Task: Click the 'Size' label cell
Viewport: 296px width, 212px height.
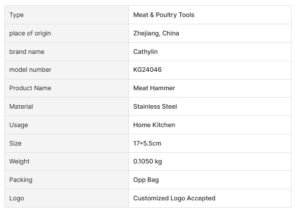Action: tap(16, 143)
